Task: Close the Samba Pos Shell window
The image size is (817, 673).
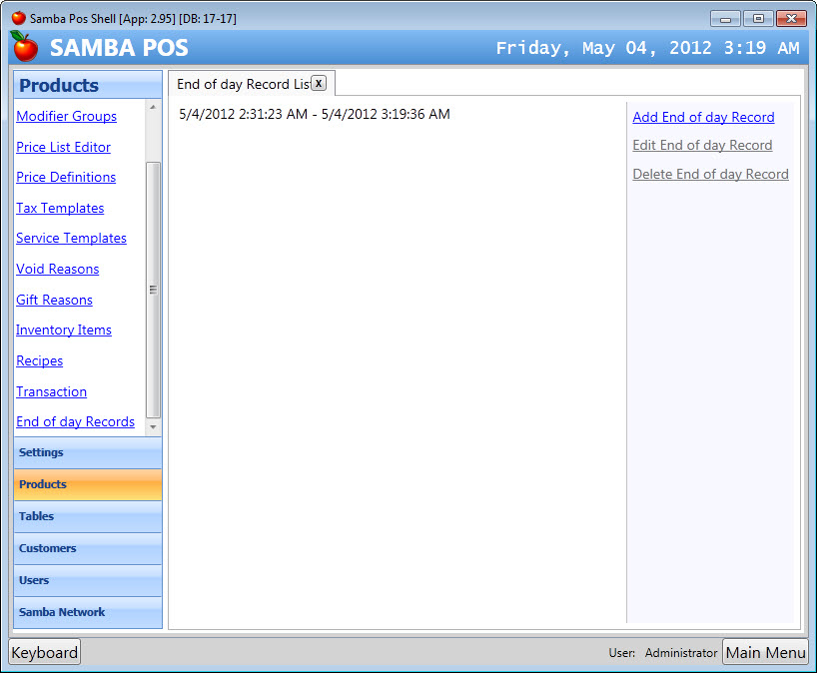Action: tap(791, 19)
